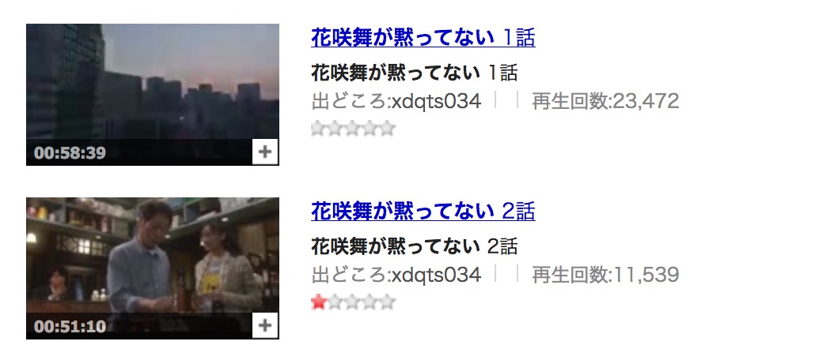Click plus icon on the episode 2 thumbnail

tap(265, 325)
